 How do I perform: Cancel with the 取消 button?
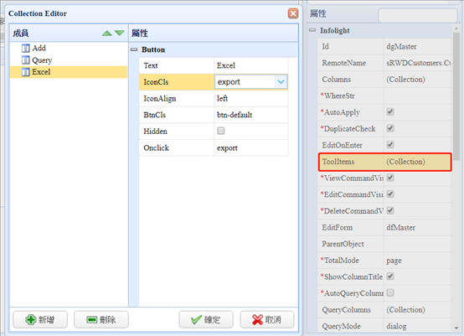coord(267,319)
